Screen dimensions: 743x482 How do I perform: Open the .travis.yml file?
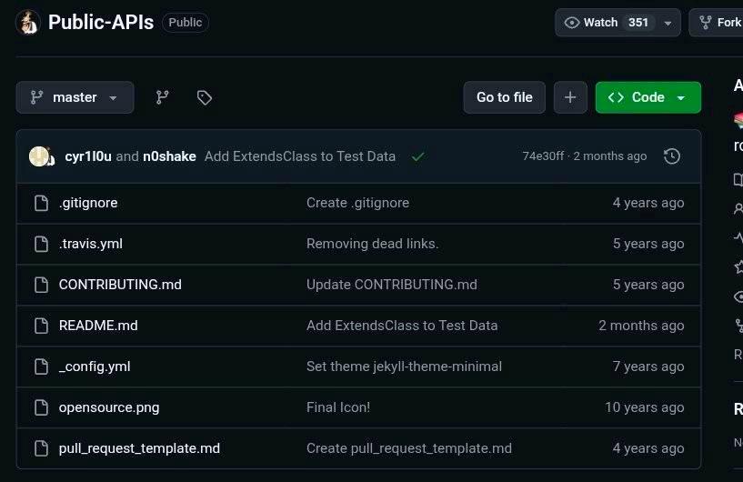click(91, 244)
